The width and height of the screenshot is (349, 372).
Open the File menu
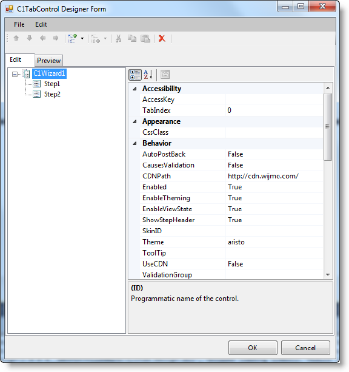[19, 24]
